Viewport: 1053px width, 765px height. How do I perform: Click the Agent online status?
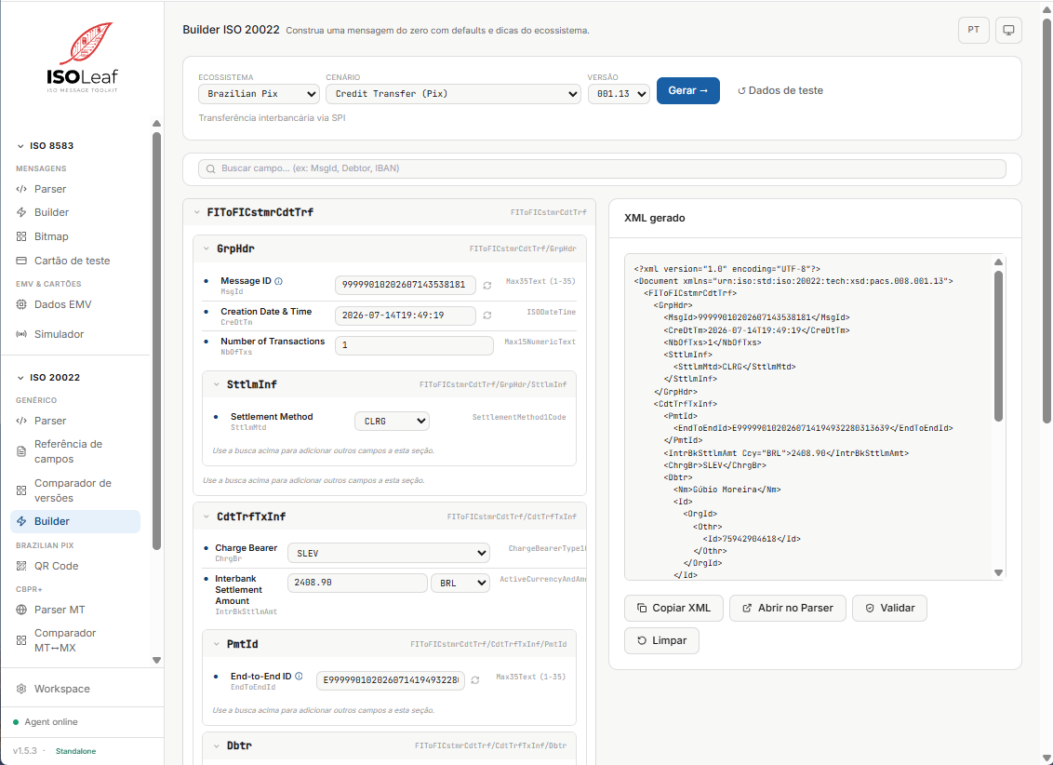[45, 722]
